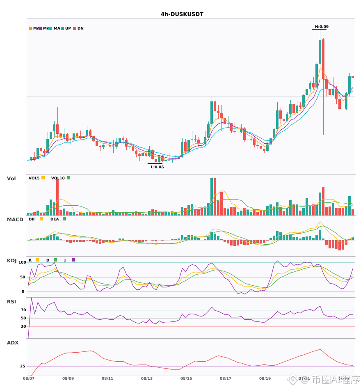The image size is (363, 390).
Task: Click the 08/09 date label
Action: pos(68,379)
